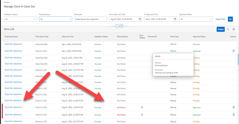Click the Approval Status column header
The width and height of the screenshot is (239, 124).
click(199, 37)
